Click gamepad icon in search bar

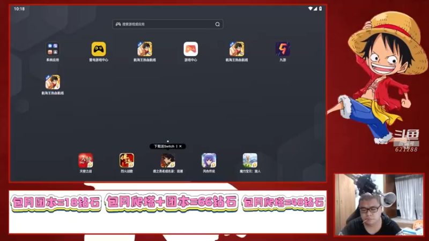118,24
